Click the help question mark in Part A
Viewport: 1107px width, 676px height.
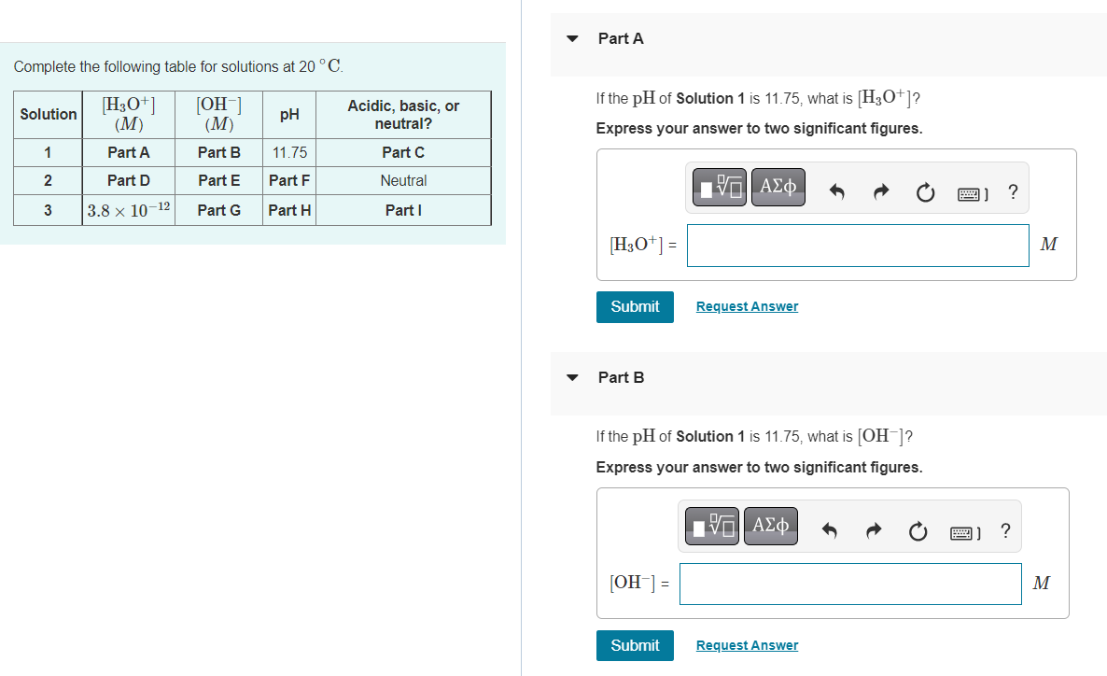coord(1013,190)
